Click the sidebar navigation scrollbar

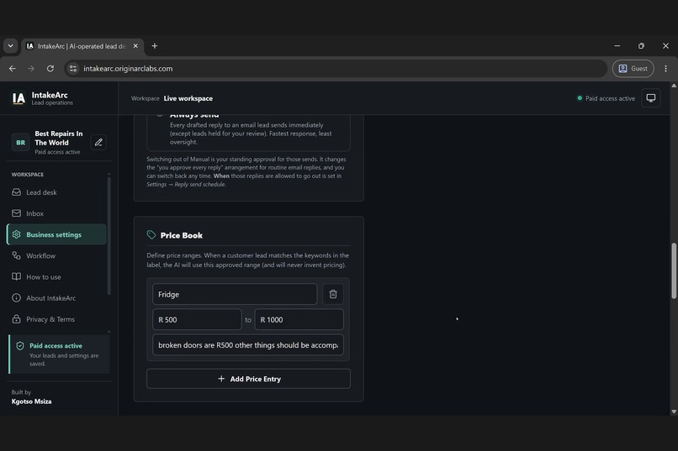(109, 235)
